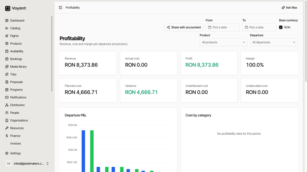The image size is (307, 172).
Task: Click the mihai@pixelmakers account email
Action: (29, 164)
